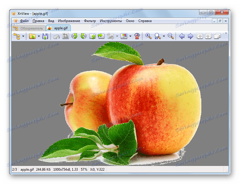240x184 pixels.
Task: Click the JPEG lossless transform icon
Action: (111, 36)
